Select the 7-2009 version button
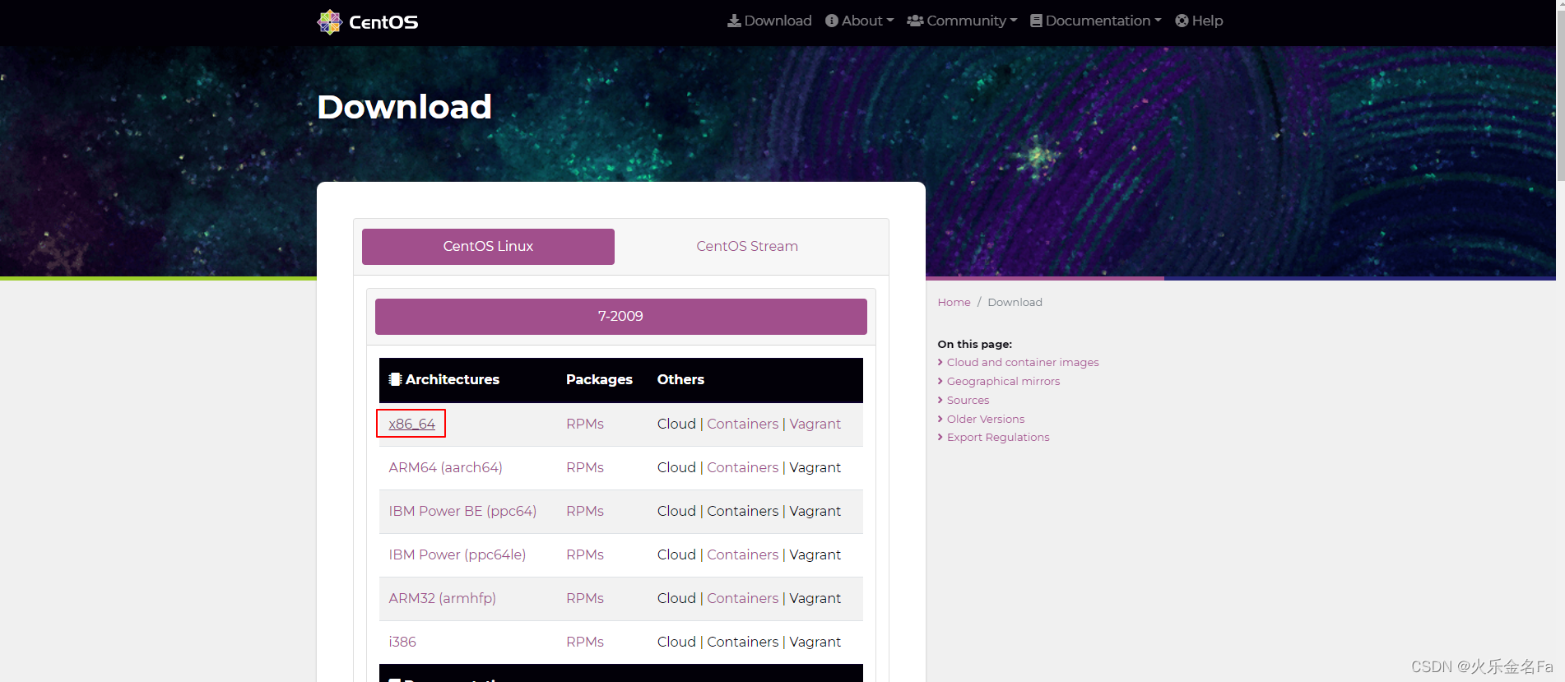The height and width of the screenshot is (682, 1565). pyautogui.click(x=621, y=317)
